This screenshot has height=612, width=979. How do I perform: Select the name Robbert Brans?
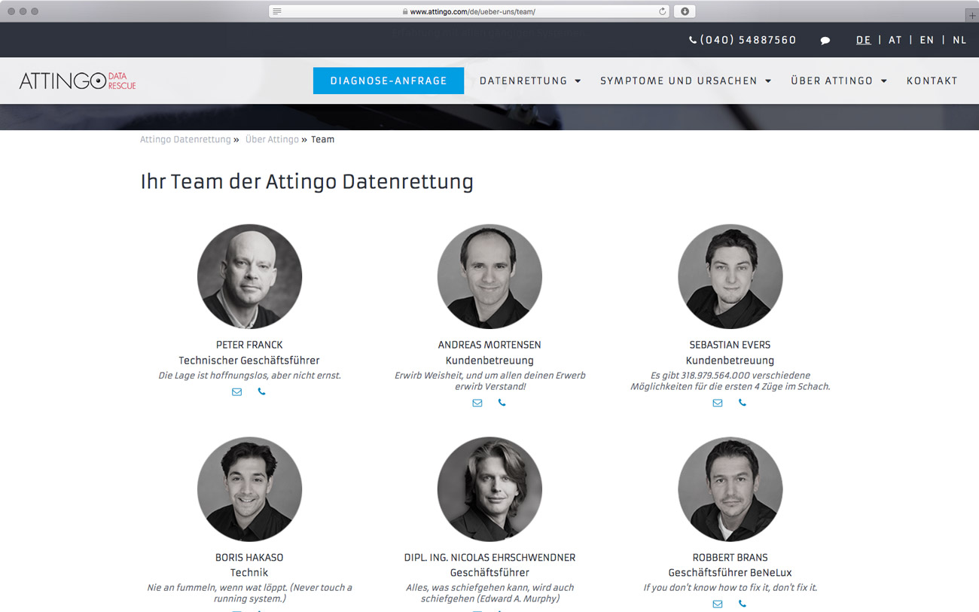coord(730,558)
